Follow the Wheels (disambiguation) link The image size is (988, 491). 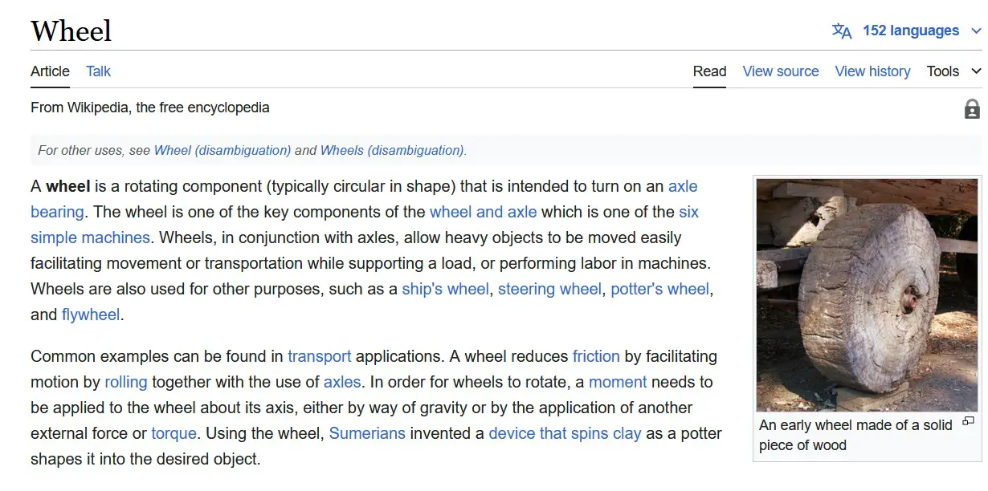392,150
